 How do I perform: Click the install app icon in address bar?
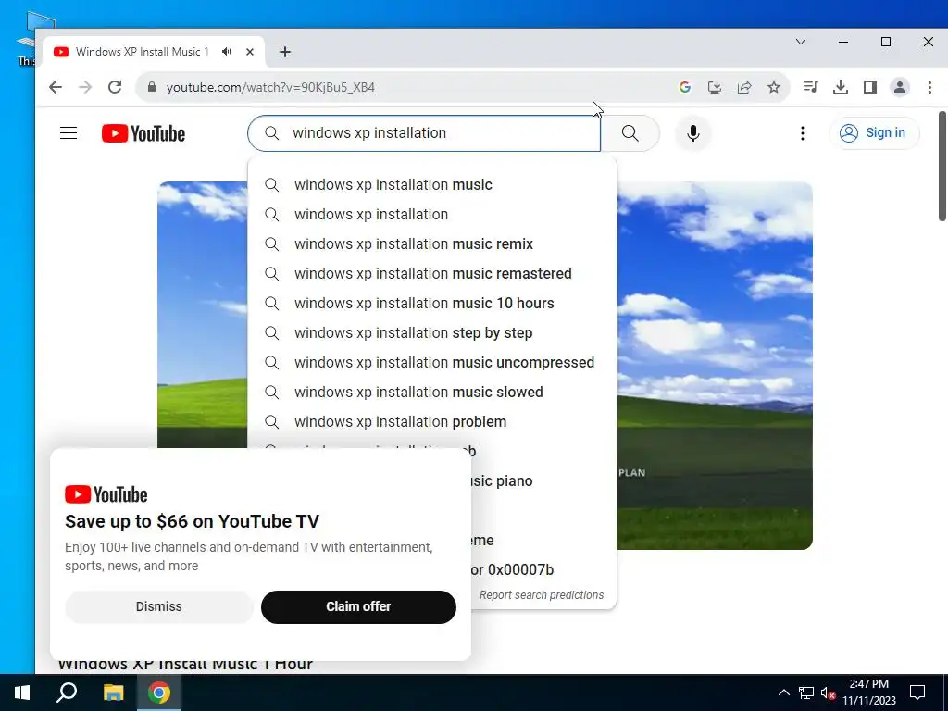click(x=714, y=87)
